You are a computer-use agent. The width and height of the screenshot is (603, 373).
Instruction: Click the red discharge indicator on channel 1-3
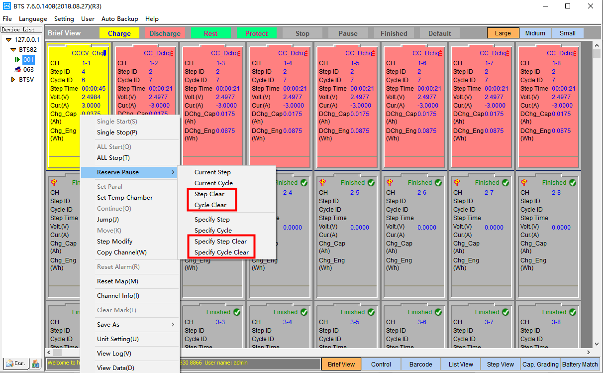pyautogui.click(x=239, y=53)
